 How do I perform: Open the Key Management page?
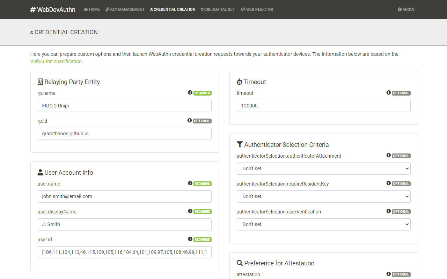[125, 9]
